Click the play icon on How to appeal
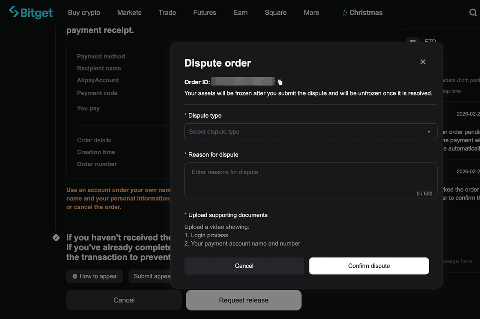The height and width of the screenshot is (319, 480). (75, 276)
